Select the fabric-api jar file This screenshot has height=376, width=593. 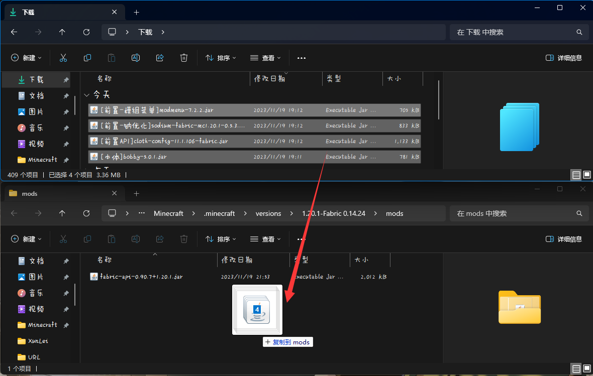[141, 277]
